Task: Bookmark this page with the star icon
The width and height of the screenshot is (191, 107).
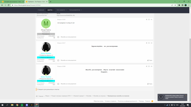Action: (175, 5)
